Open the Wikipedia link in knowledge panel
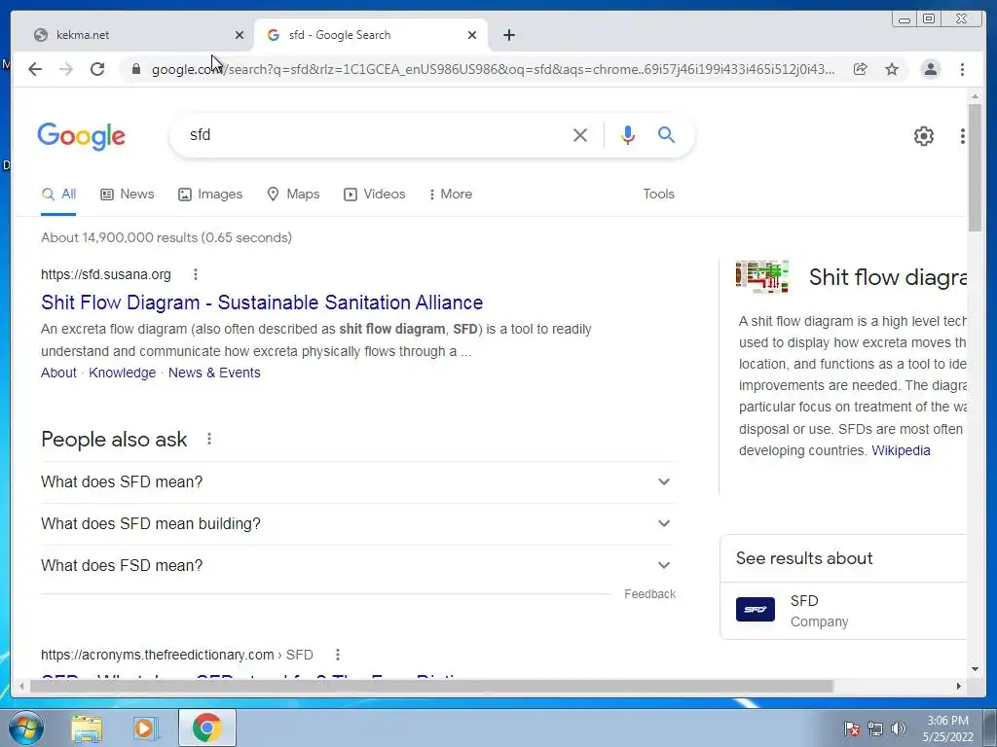The image size is (997, 747). coord(901,450)
